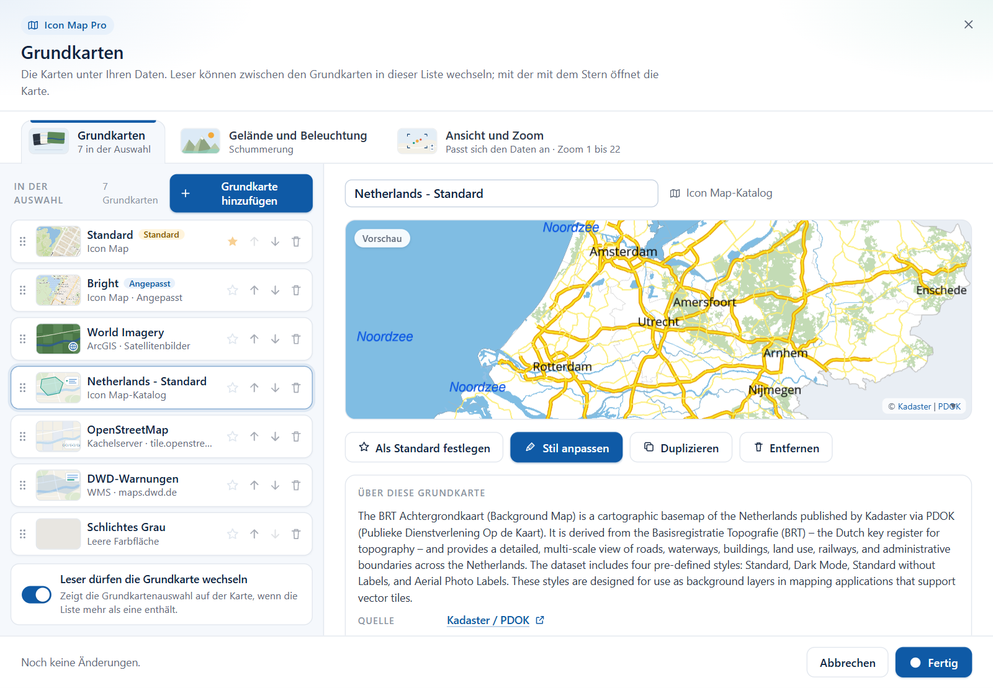Click the Netherlands map preview
The width and height of the screenshot is (993, 688).
click(x=658, y=319)
